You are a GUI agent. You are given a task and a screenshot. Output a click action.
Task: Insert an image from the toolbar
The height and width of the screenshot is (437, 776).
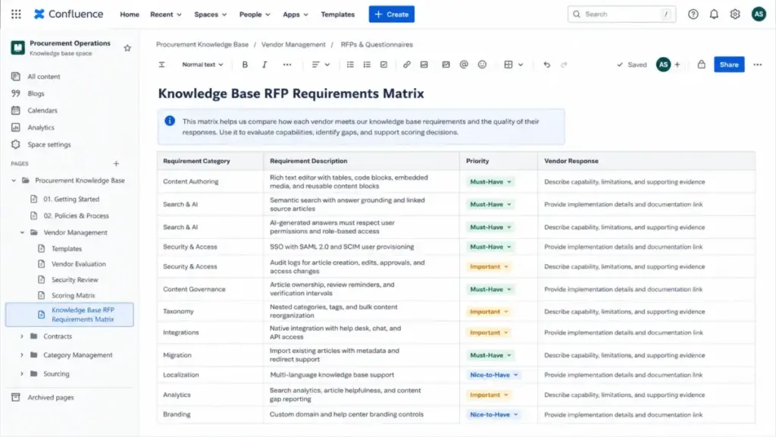424,64
